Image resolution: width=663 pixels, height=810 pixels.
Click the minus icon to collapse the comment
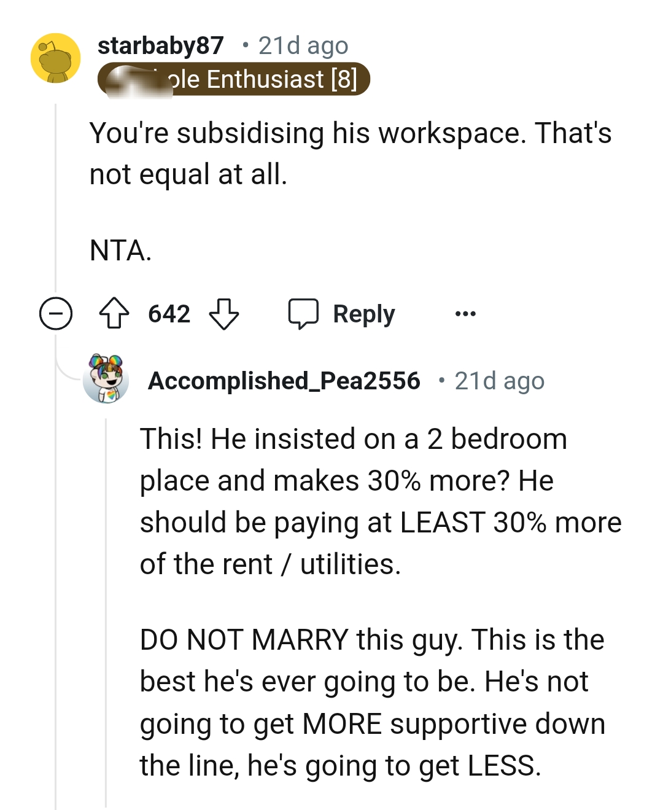pos(56,315)
